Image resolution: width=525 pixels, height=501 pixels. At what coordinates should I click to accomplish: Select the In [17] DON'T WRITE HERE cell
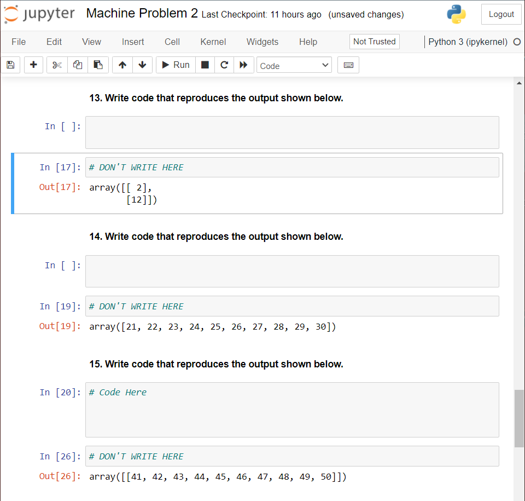click(292, 168)
